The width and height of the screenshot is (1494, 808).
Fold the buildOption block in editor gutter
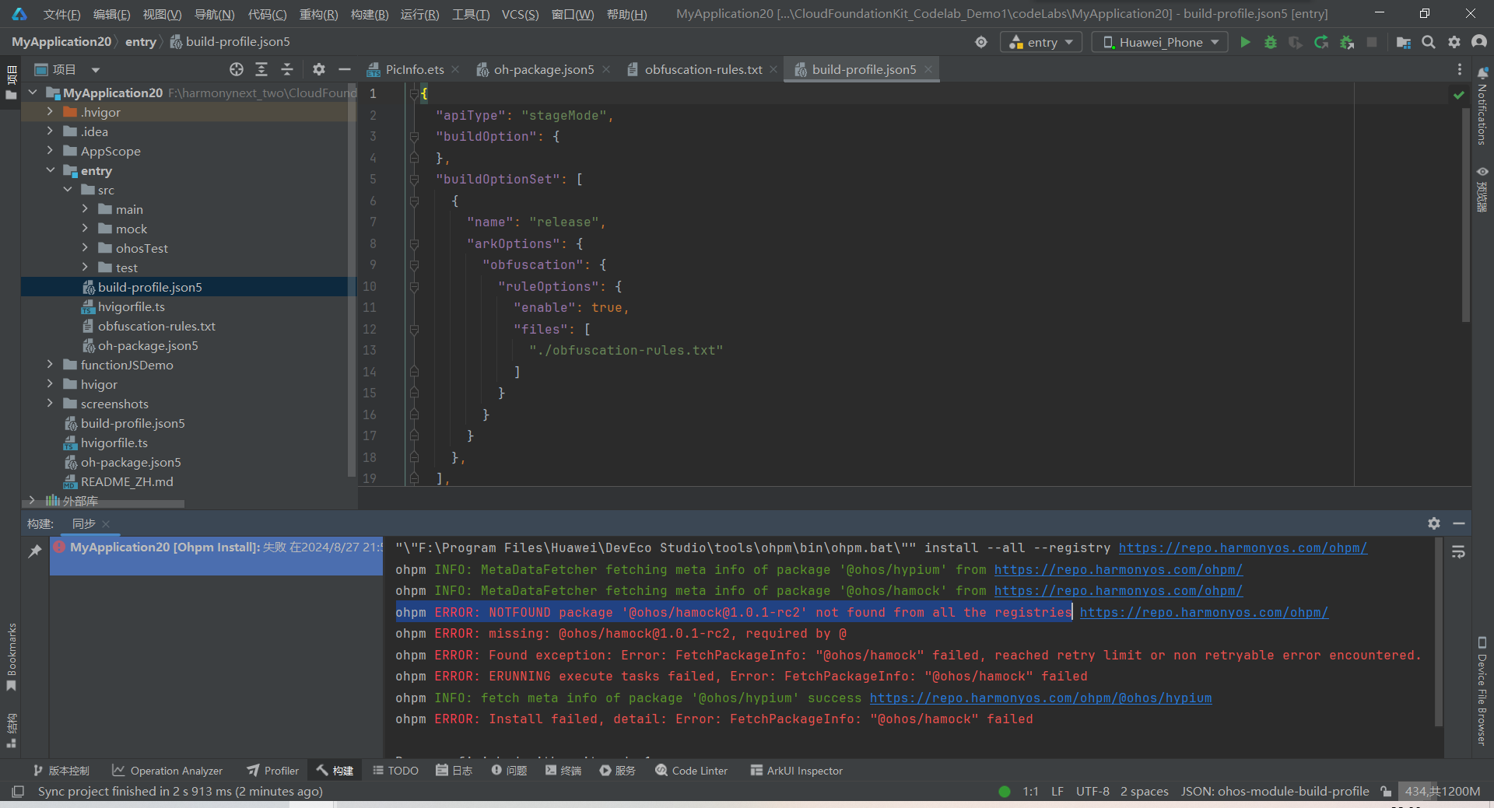tap(414, 137)
